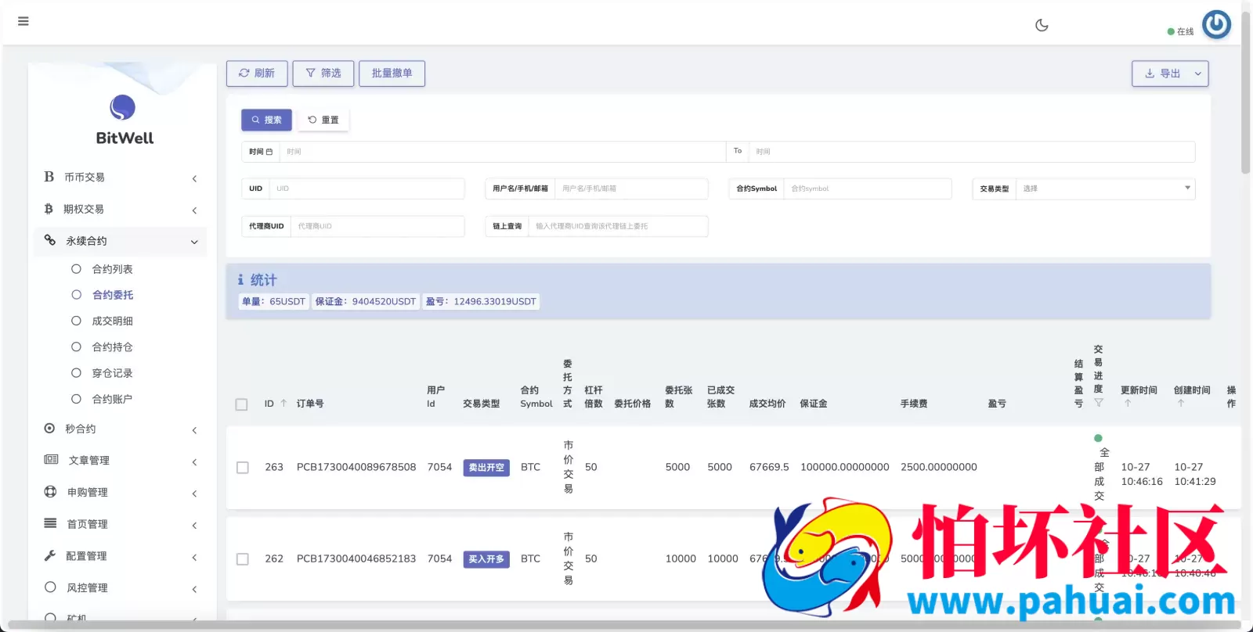Focus the 代理商UID input field

pos(377,226)
